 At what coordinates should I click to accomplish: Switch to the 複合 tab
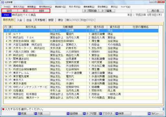point(60,20)
